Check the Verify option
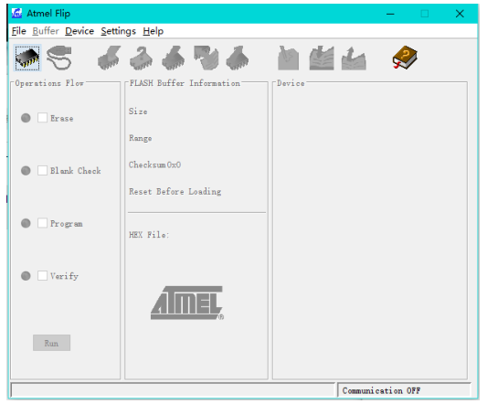 point(43,276)
